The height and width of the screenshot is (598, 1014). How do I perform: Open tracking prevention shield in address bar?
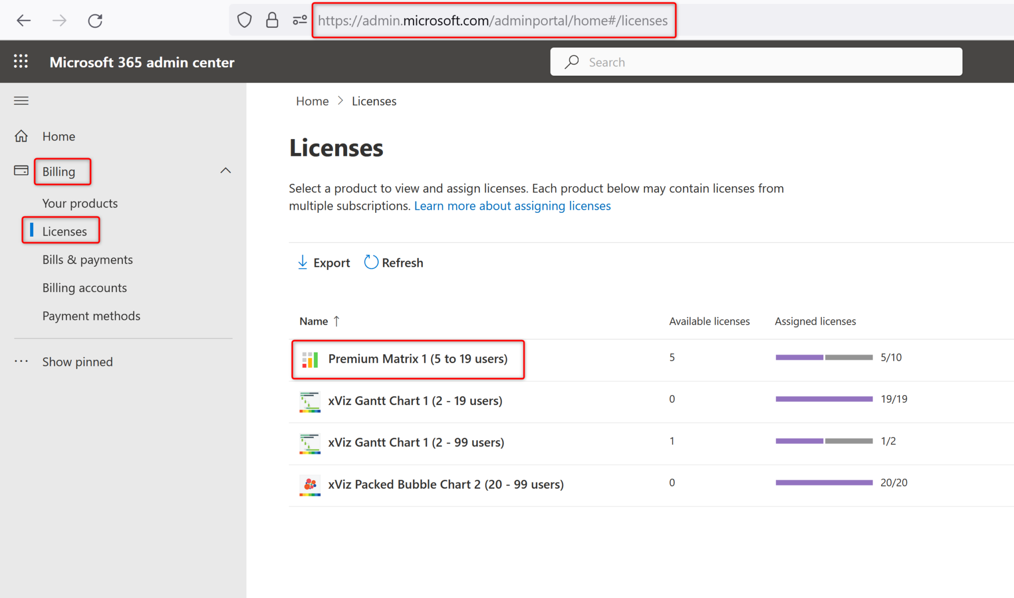[x=244, y=20]
